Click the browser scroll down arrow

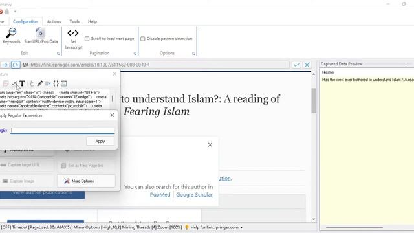click(313, 219)
